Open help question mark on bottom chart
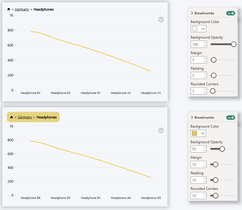The width and height of the screenshot is (242, 210). coord(161,131)
